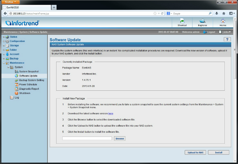Click the Google search box
Image resolution: width=238 pixels, height=164 pixels.
pyautogui.click(x=190, y=14)
